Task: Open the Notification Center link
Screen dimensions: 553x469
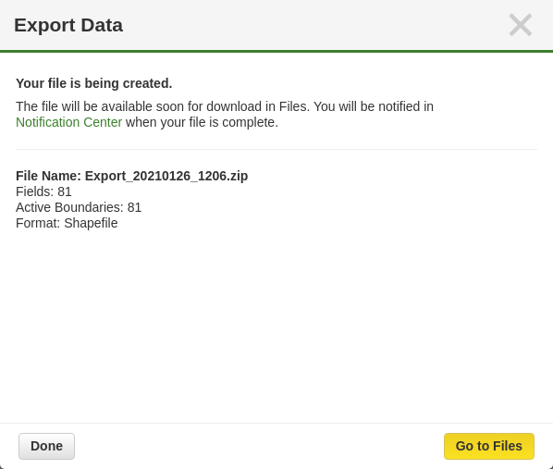Action: point(68,122)
